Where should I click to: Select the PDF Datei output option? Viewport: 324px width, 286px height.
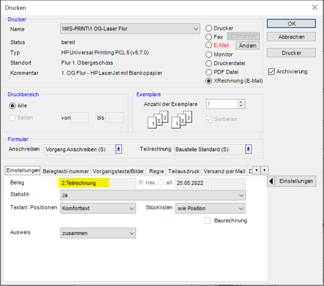[x=209, y=72]
